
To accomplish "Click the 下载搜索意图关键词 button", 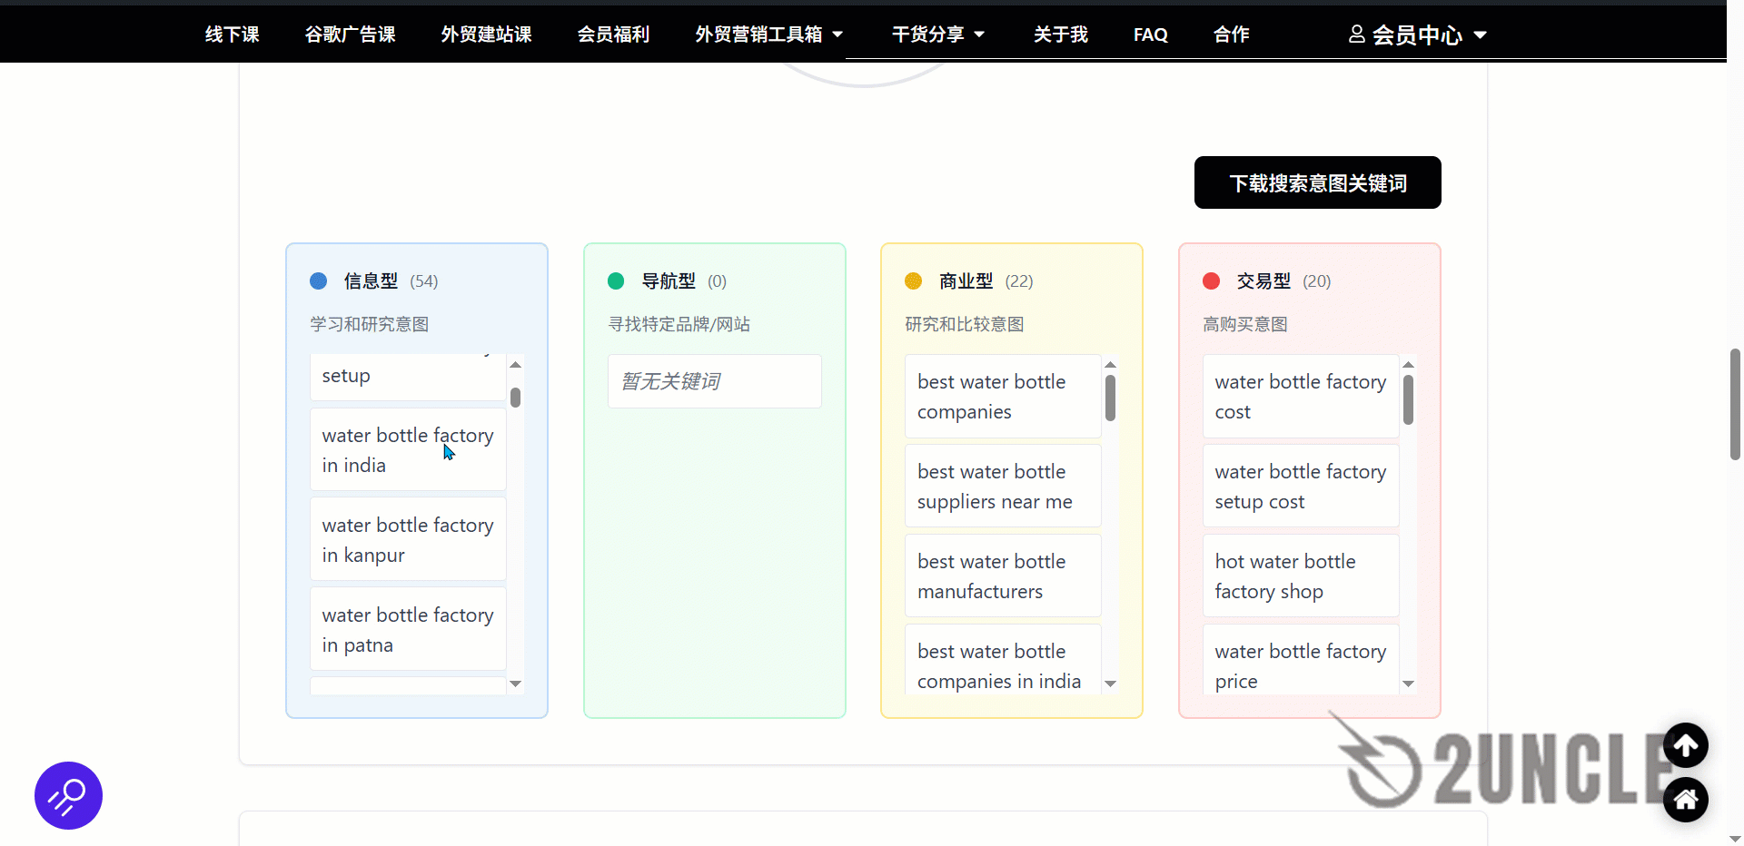I will [1317, 182].
